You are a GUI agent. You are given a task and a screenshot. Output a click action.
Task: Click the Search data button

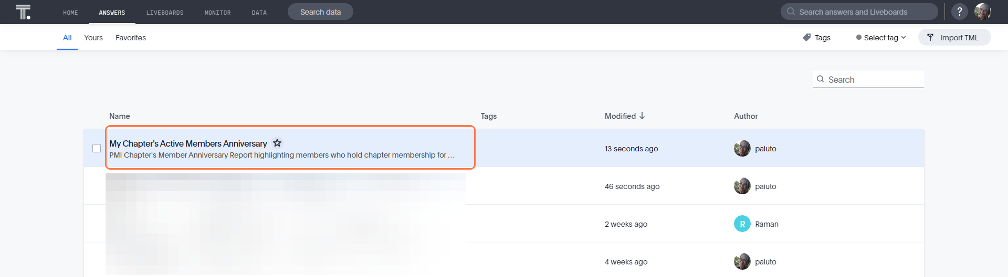tap(320, 12)
